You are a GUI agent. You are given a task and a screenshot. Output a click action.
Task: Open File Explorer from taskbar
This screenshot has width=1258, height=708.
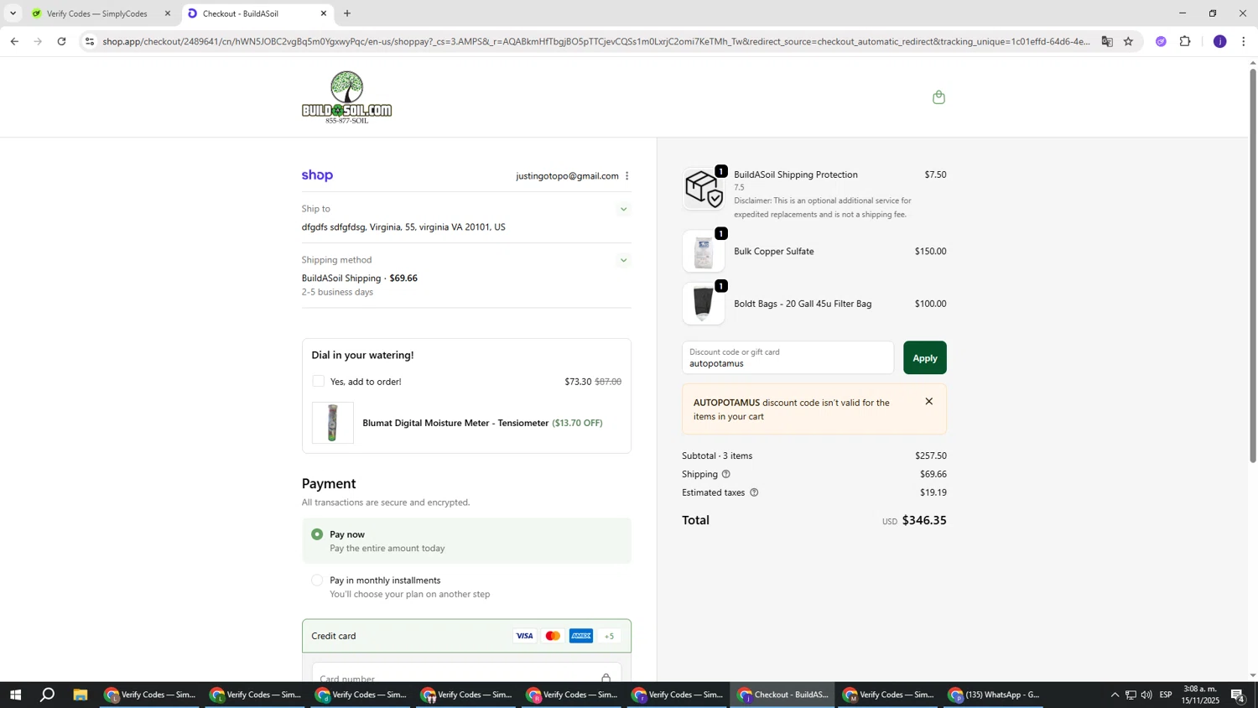[81, 695]
